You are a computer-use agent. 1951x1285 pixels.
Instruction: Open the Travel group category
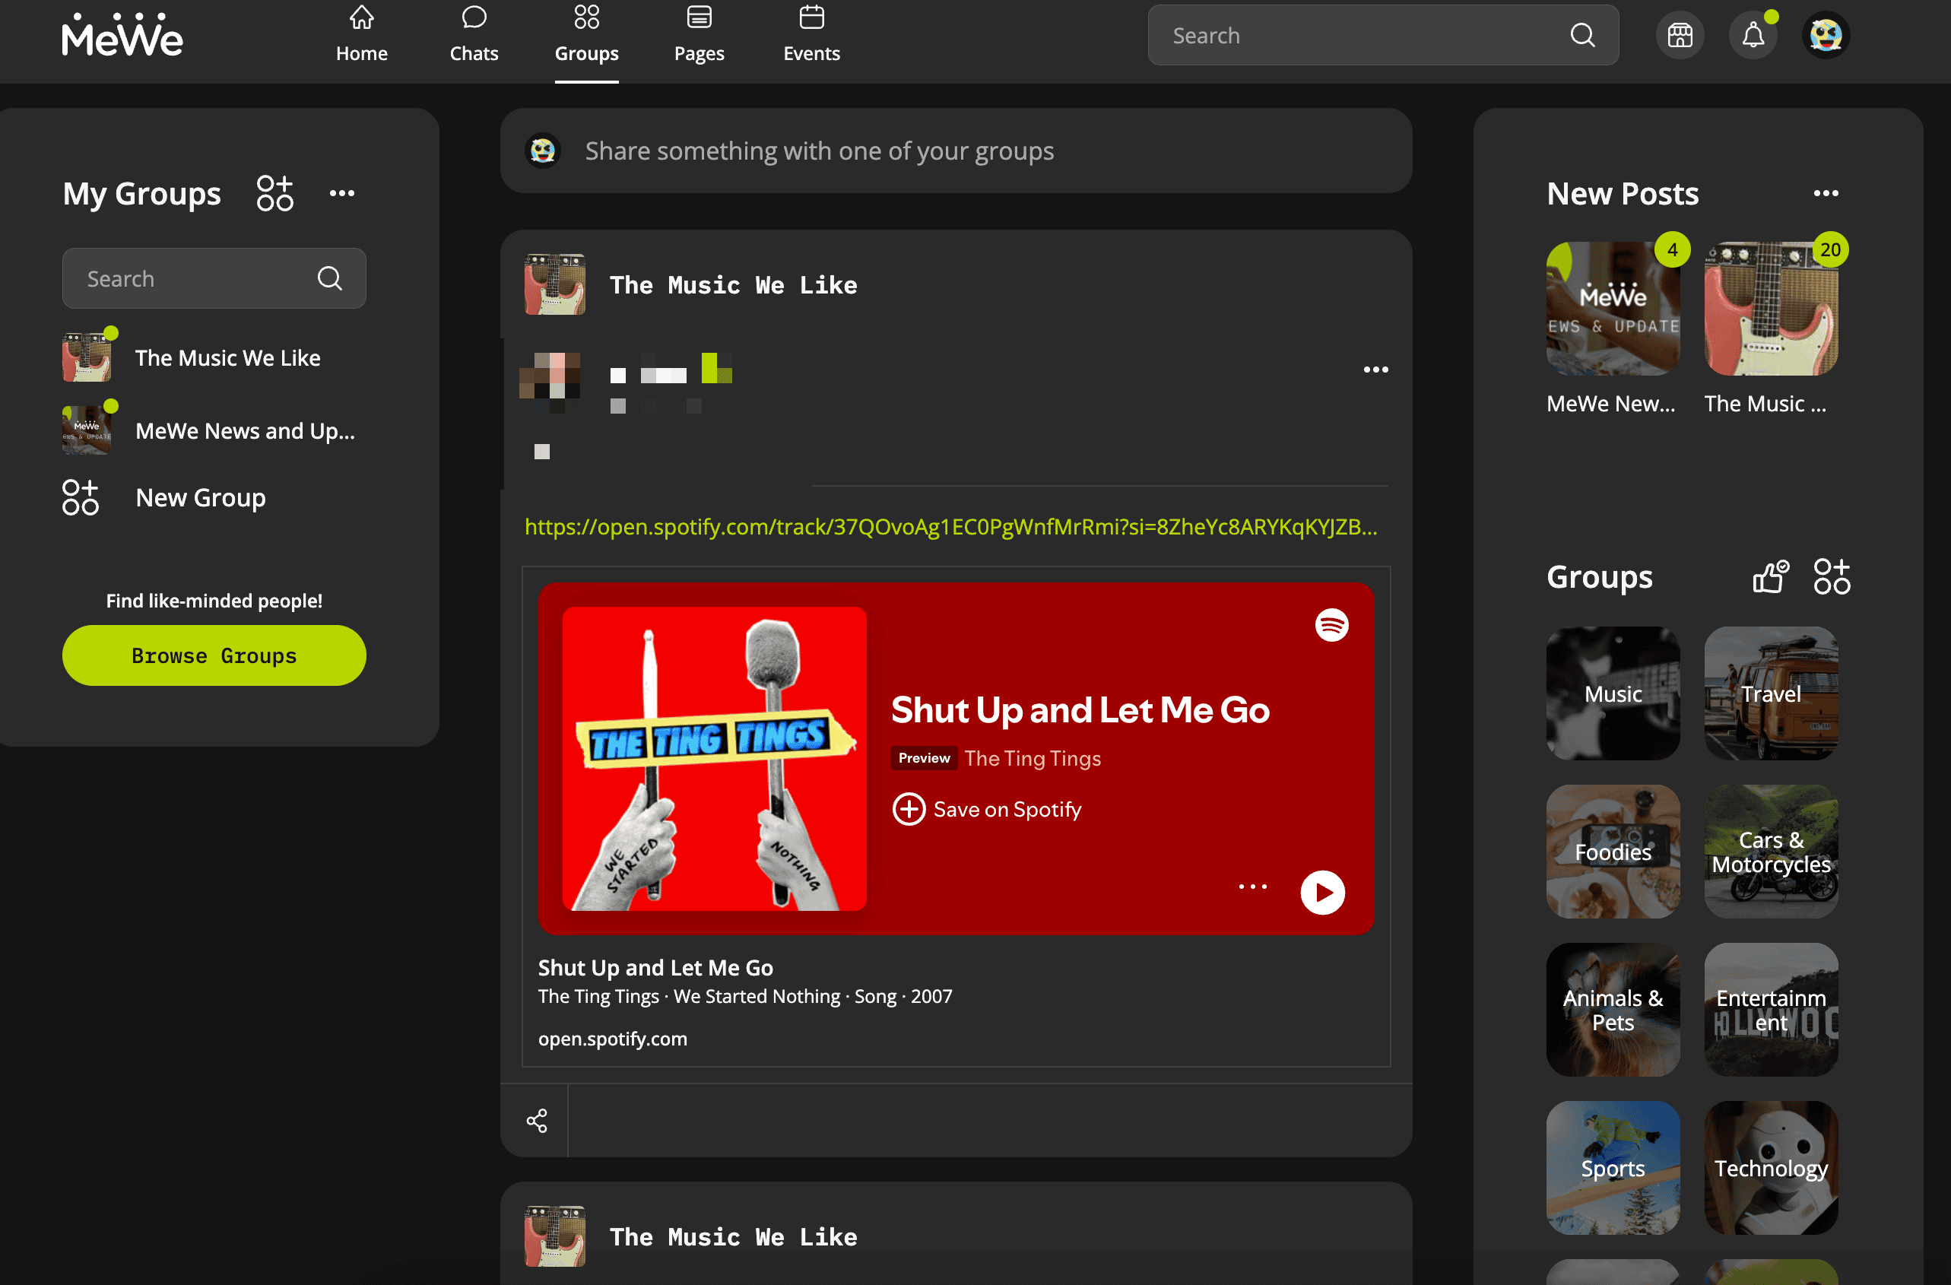coord(1771,693)
